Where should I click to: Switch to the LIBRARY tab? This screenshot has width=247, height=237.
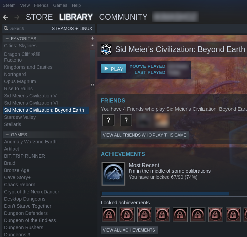point(76,17)
